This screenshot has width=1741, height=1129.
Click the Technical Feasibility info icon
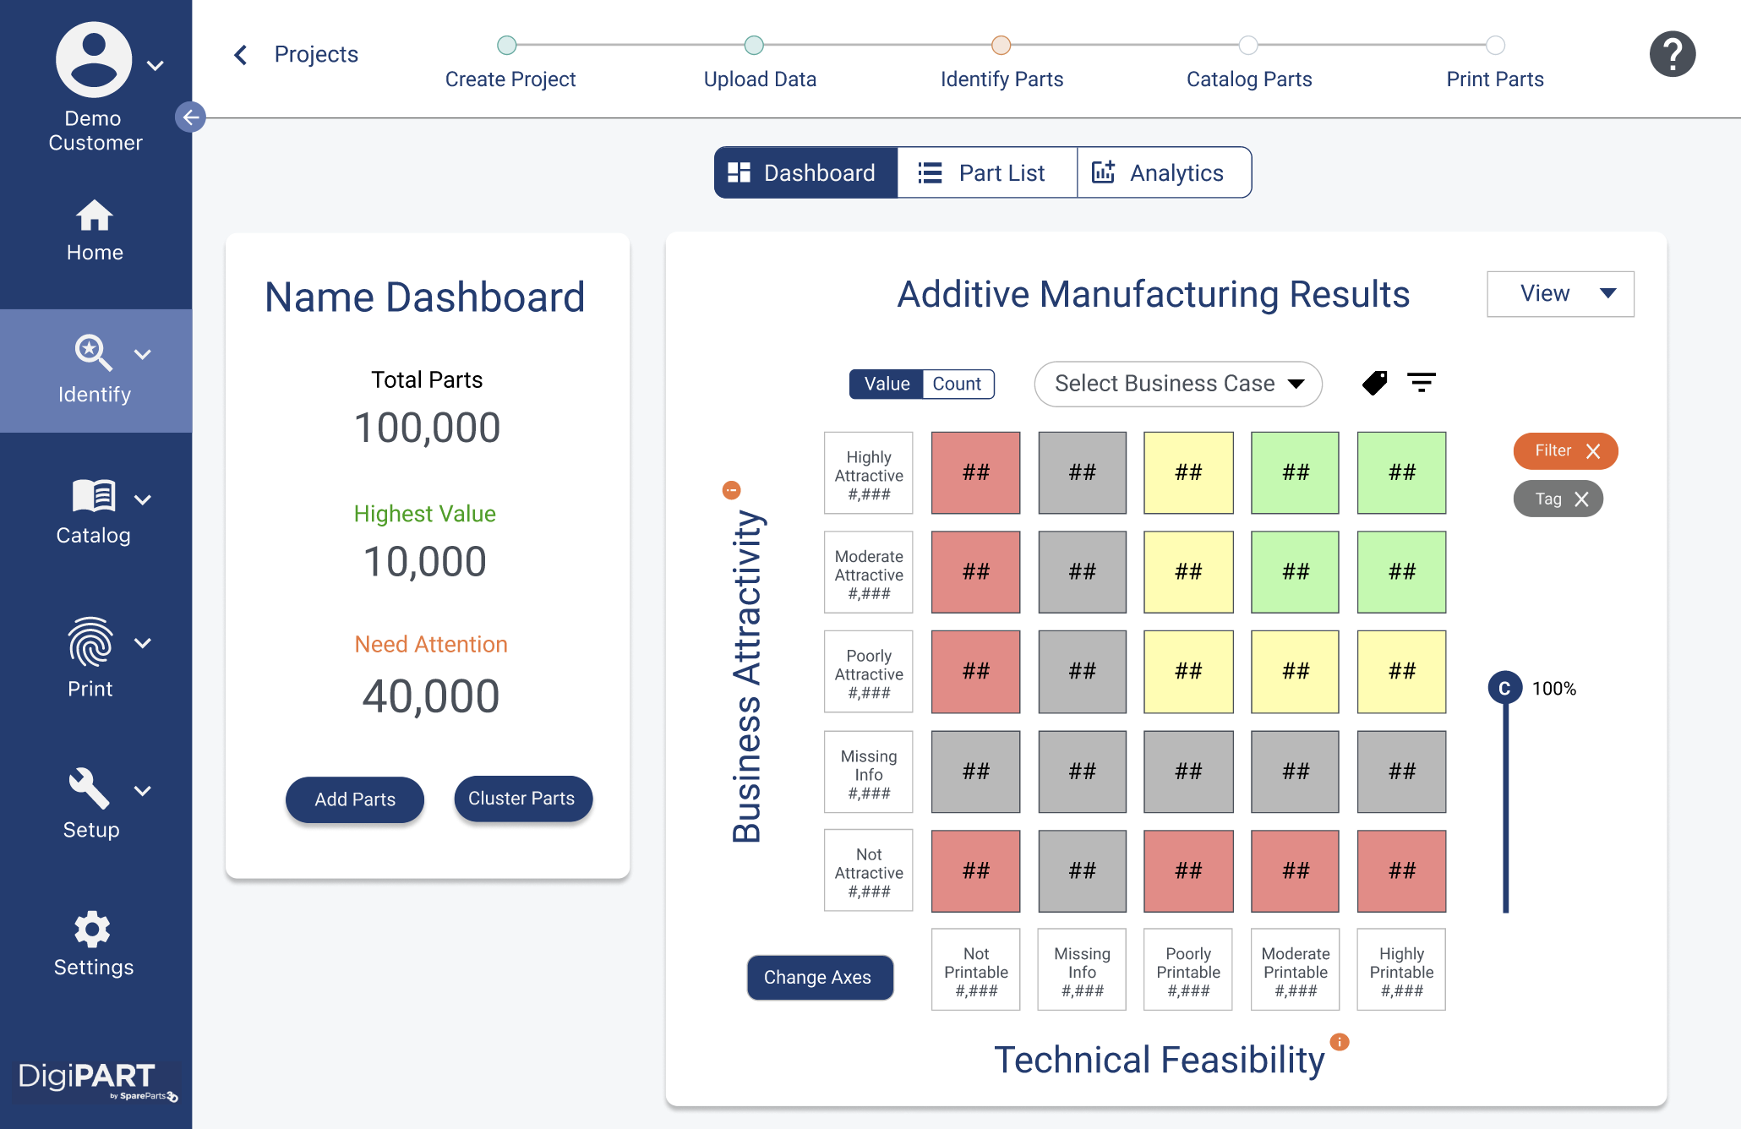point(1340,1042)
